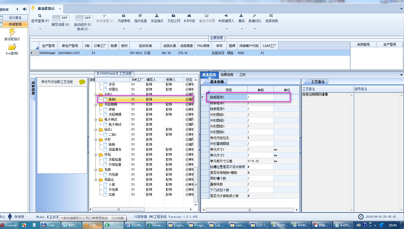
Task: Select the 烘板 process tree node
Action: pyautogui.click(x=112, y=110)
